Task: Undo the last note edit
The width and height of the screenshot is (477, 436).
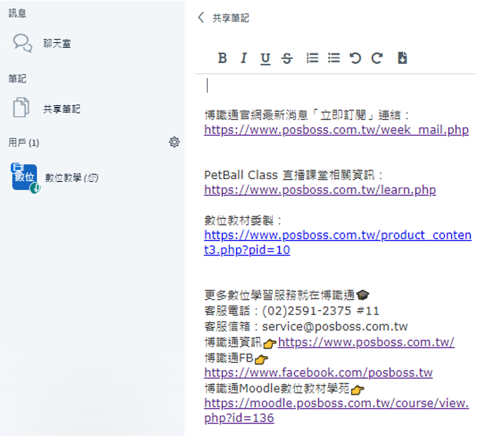Action: click(355, 58)
